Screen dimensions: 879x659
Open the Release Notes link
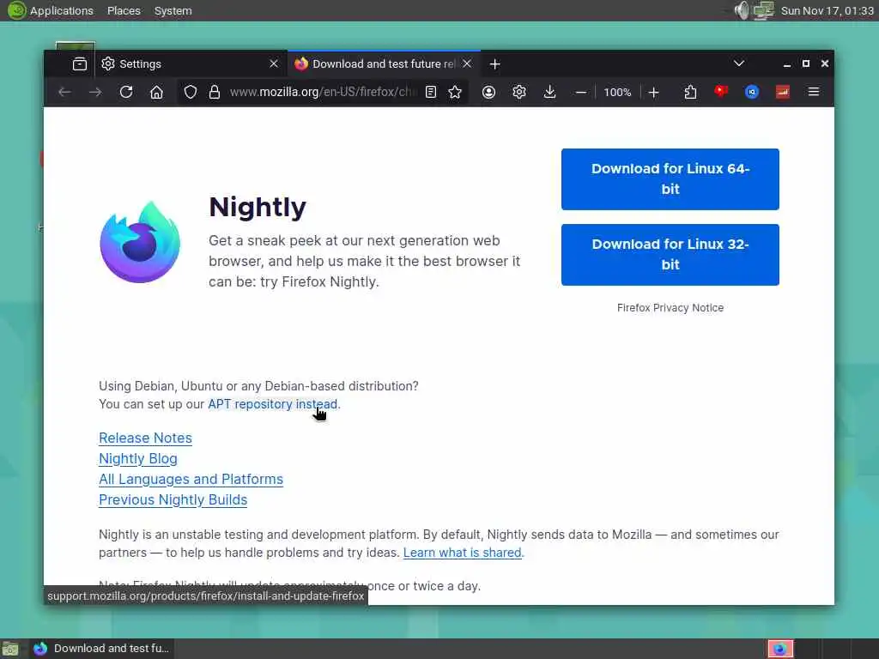coord(145,438)
